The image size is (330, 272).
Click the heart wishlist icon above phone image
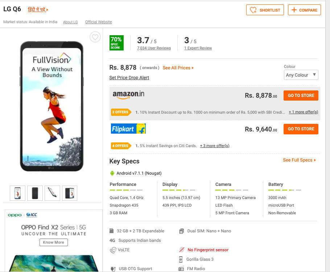(95, 37)
